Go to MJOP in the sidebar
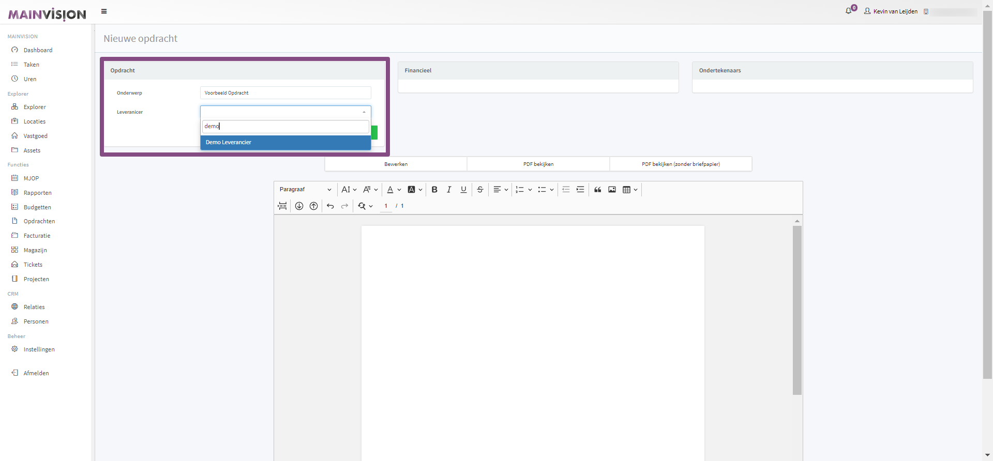 pyautogui.click(x=32, y=178)
